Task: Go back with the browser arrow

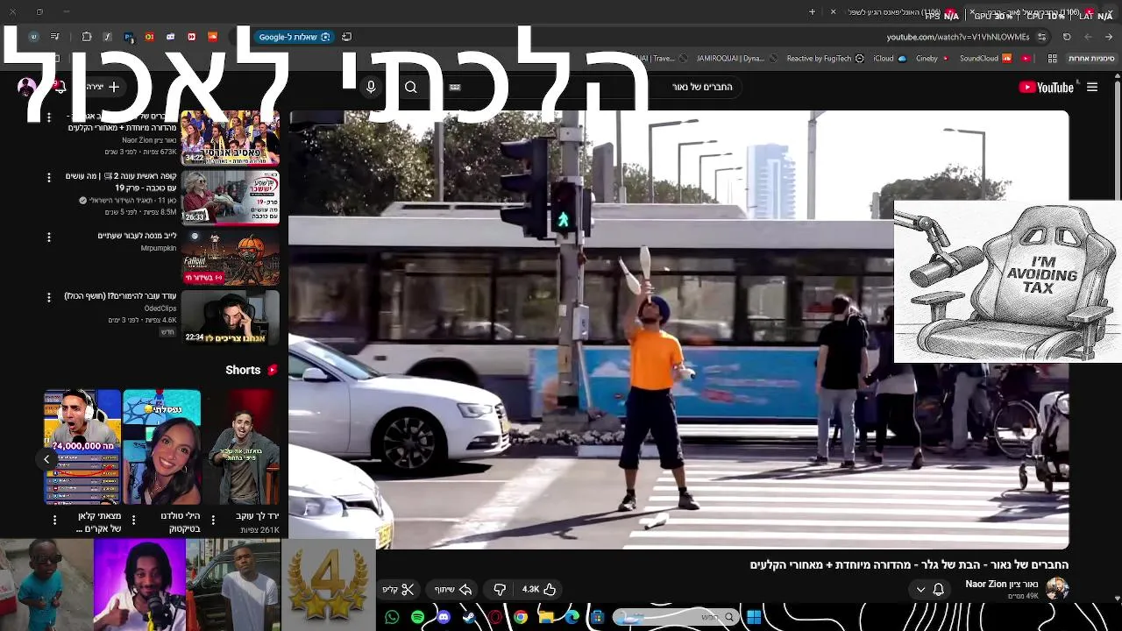Action: coord(1109,37)
